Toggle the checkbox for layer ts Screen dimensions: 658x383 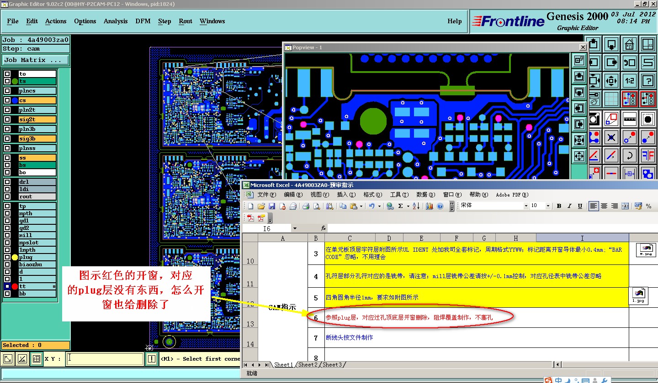click(7, 81)
